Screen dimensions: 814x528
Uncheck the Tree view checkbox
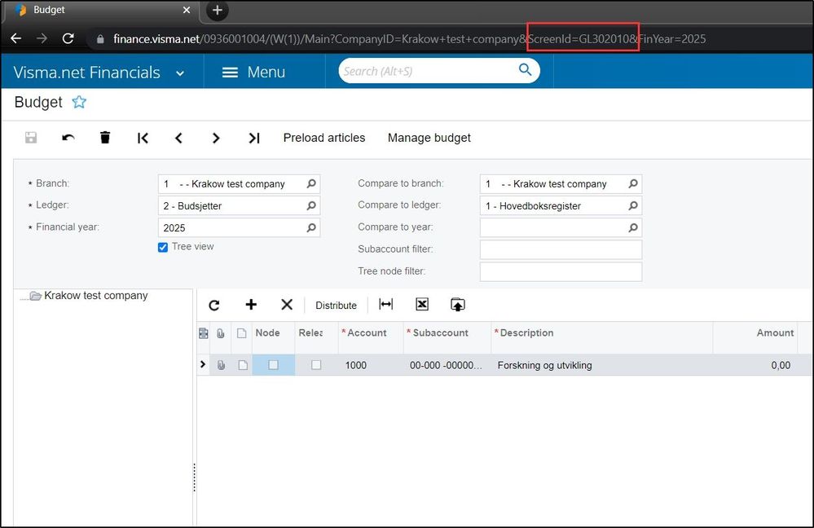[163, 247]
